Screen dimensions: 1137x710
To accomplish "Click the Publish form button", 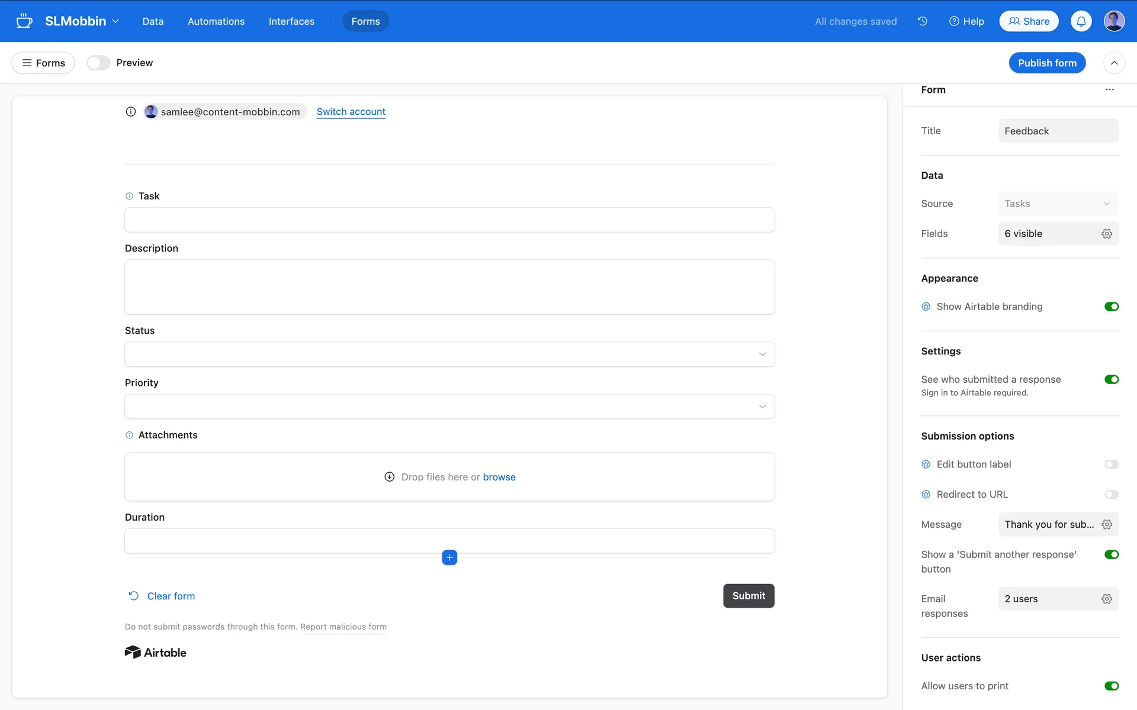I will [x=1046, y=63].
